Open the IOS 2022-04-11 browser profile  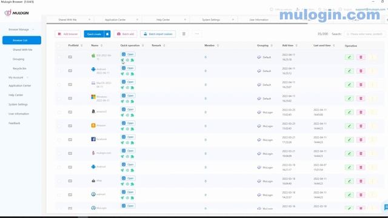pos(128,54)
